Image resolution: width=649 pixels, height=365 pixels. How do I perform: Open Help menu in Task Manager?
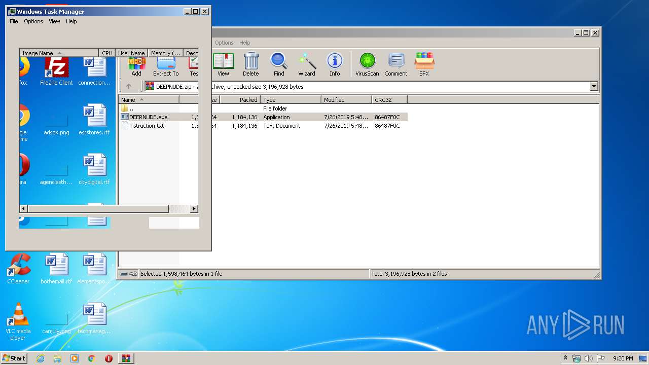(71, 21)
